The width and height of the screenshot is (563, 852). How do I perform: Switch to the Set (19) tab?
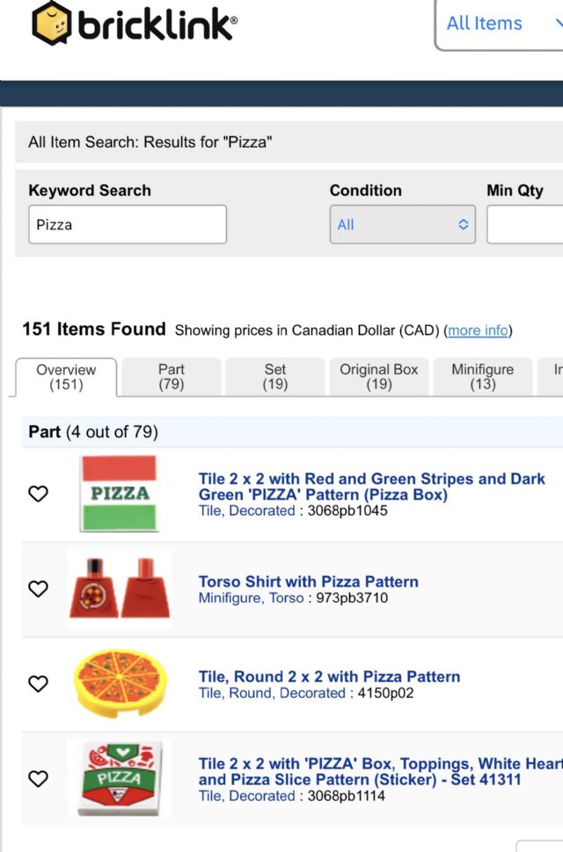(x=274, y=376)
